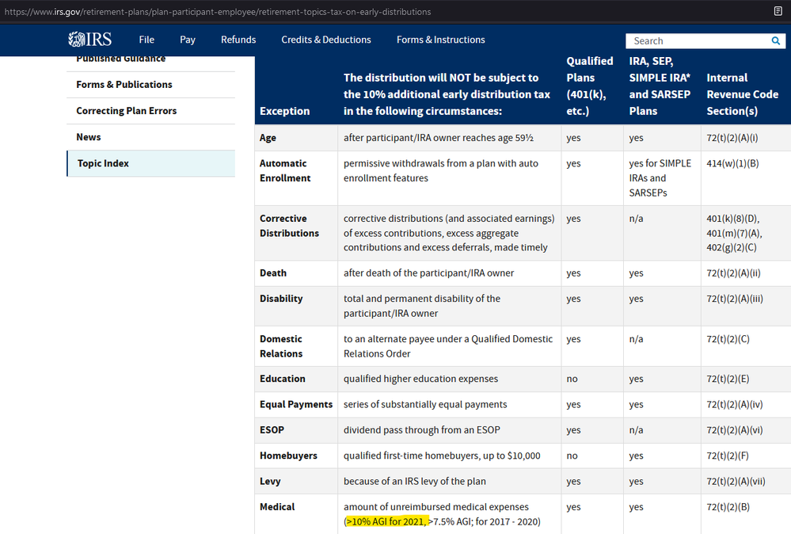Click 'qualified higher education expenses' description

[420, 379]
